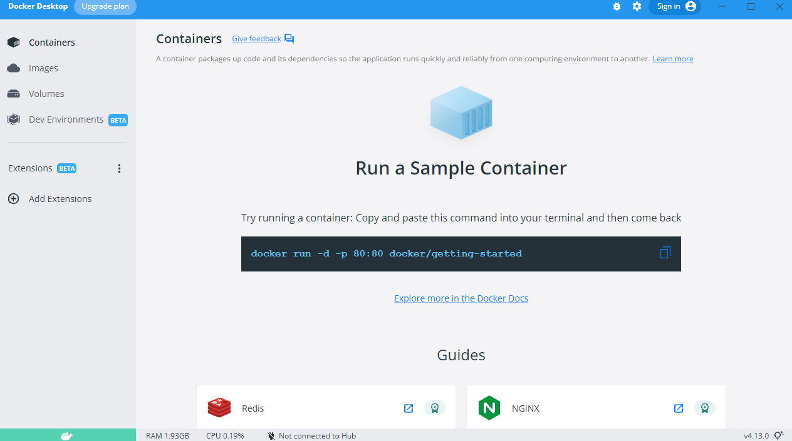Click the NGINX guide badge icon

705,408
